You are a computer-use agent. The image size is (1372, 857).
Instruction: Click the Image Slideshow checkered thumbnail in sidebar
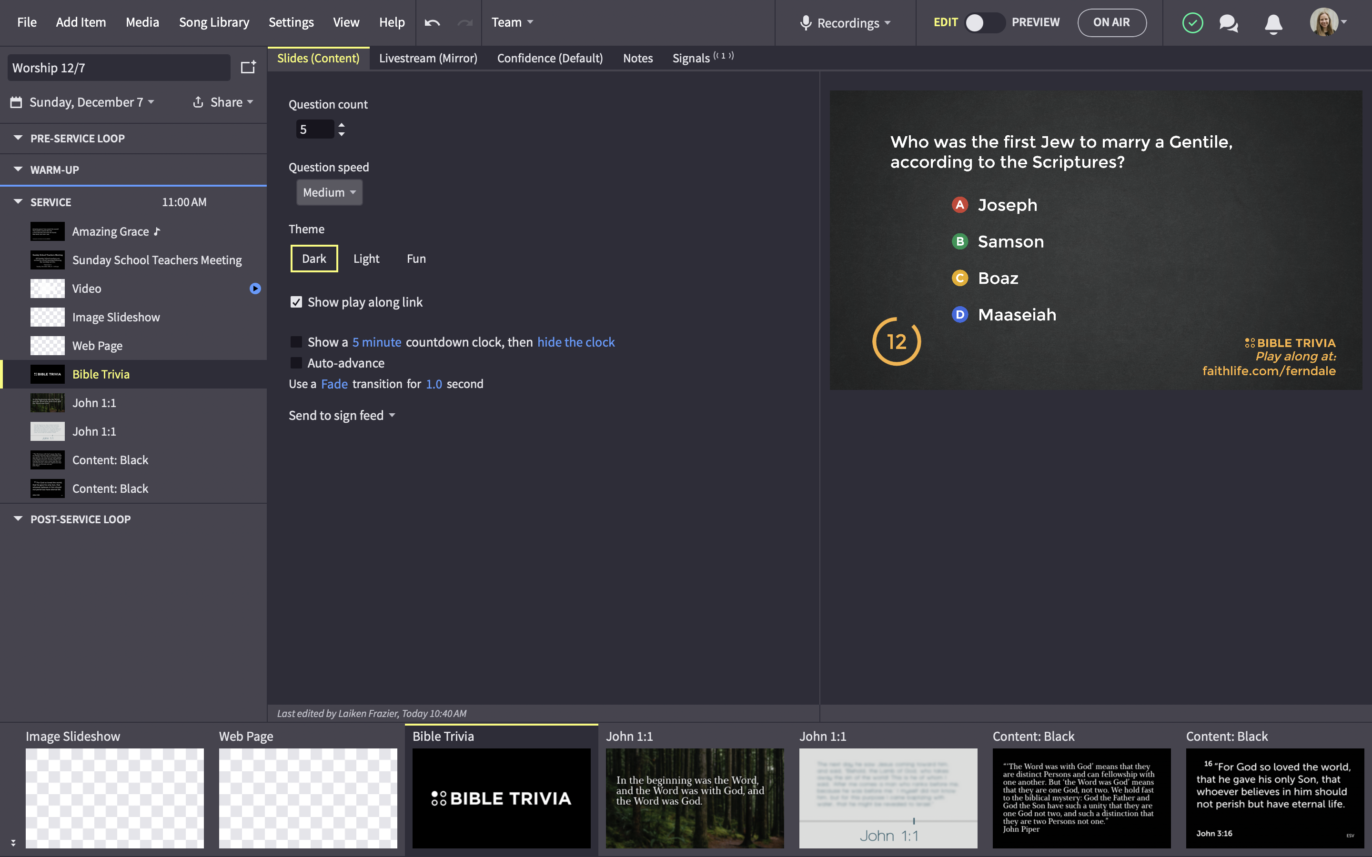(48, 317)
